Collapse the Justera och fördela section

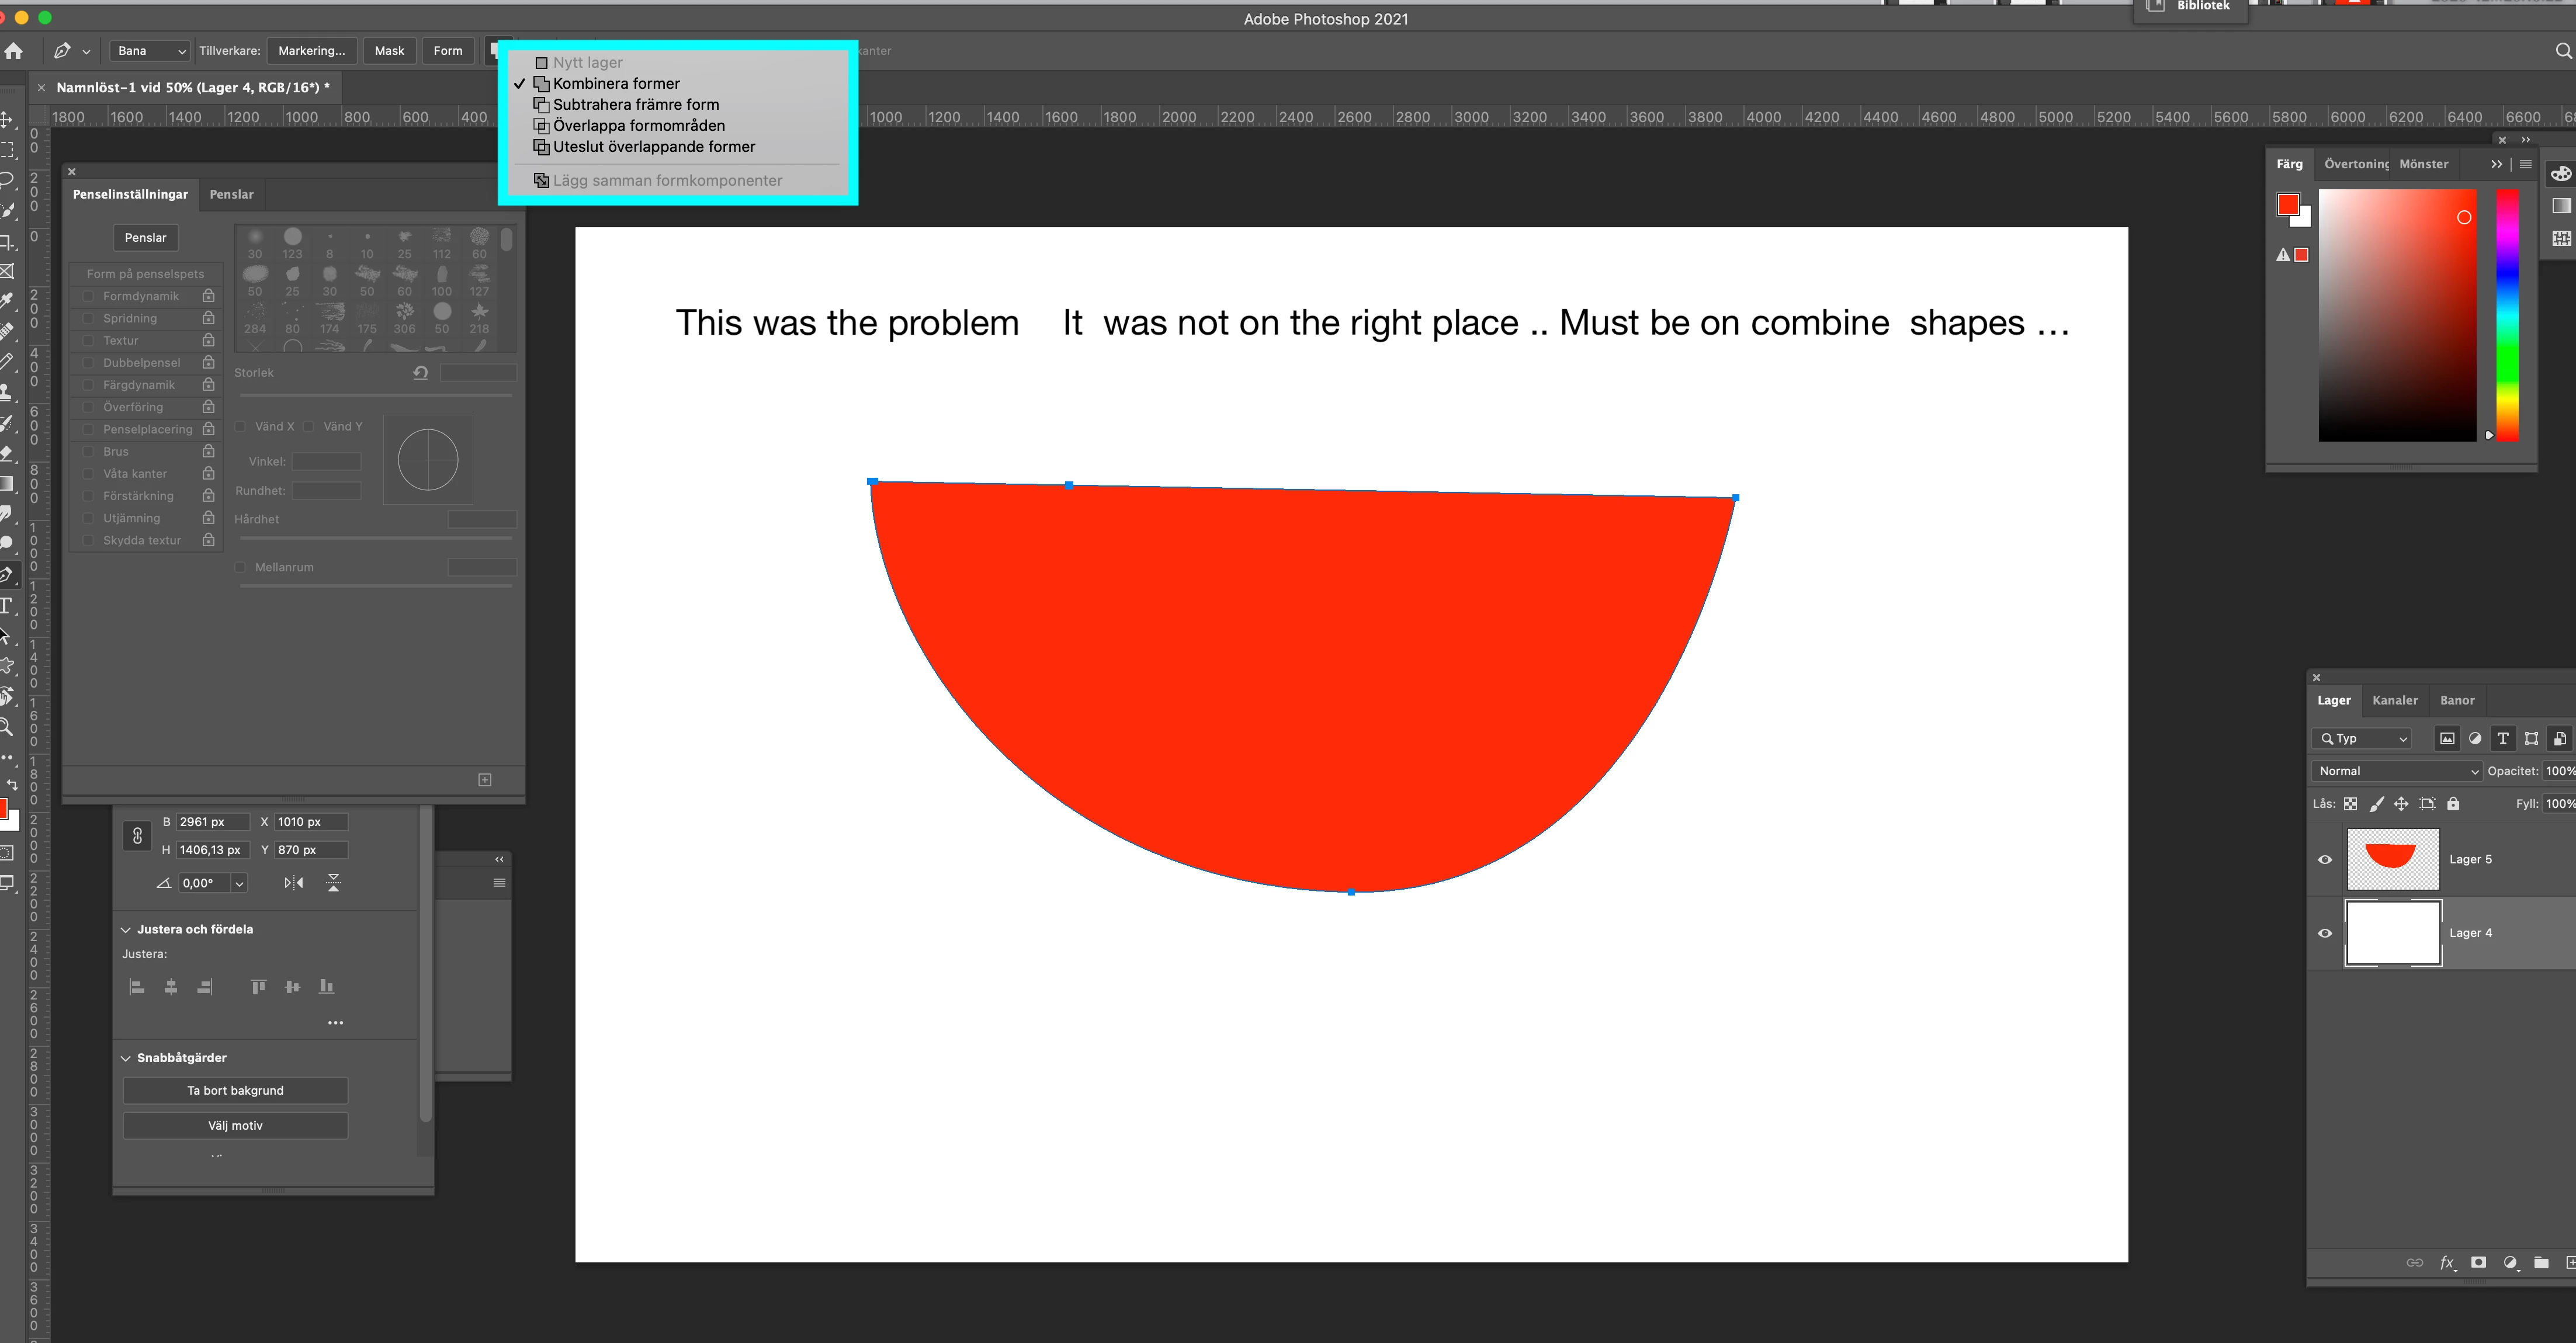(x=126, y=930)
